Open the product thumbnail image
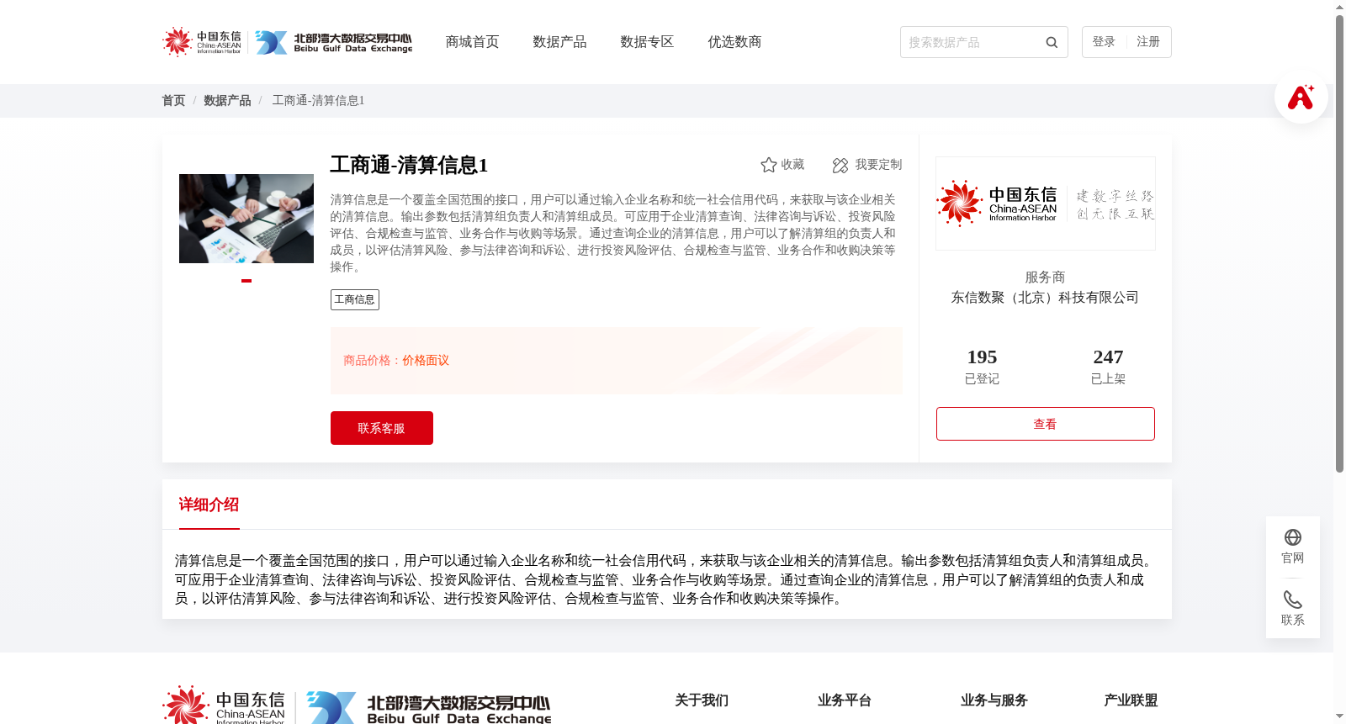The image size is (1346, 724). (x=246, y=219)
